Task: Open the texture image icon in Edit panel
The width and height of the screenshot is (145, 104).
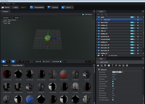Action: [101, 66]
